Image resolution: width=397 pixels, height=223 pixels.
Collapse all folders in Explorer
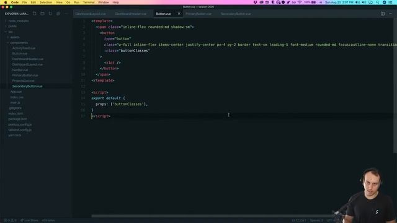click(x=58, y=14)
